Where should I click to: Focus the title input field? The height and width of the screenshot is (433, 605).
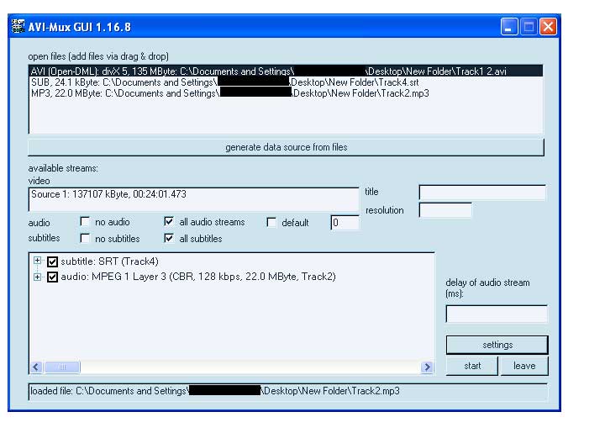pyautogui.click(x=482, y=193)
